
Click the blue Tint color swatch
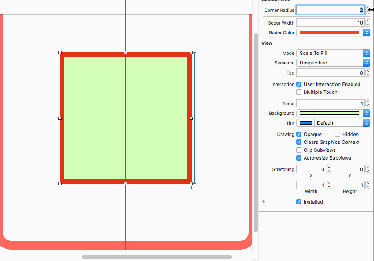(x=305, y=123)
